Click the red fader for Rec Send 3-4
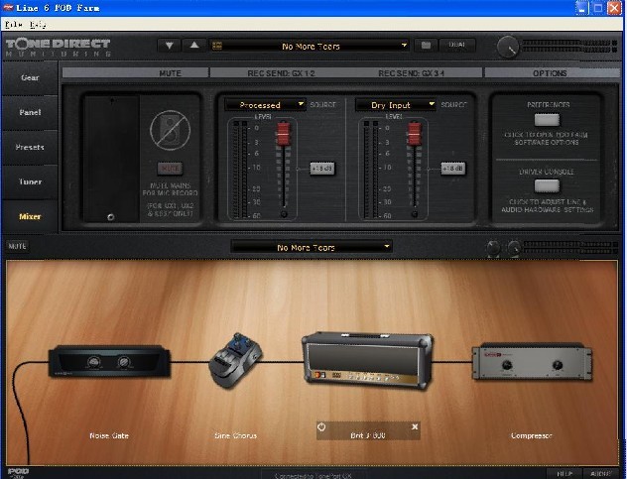 pos(414,134)
